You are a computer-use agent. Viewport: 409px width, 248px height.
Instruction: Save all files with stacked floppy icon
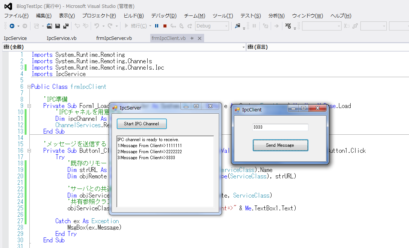[66, 26]
